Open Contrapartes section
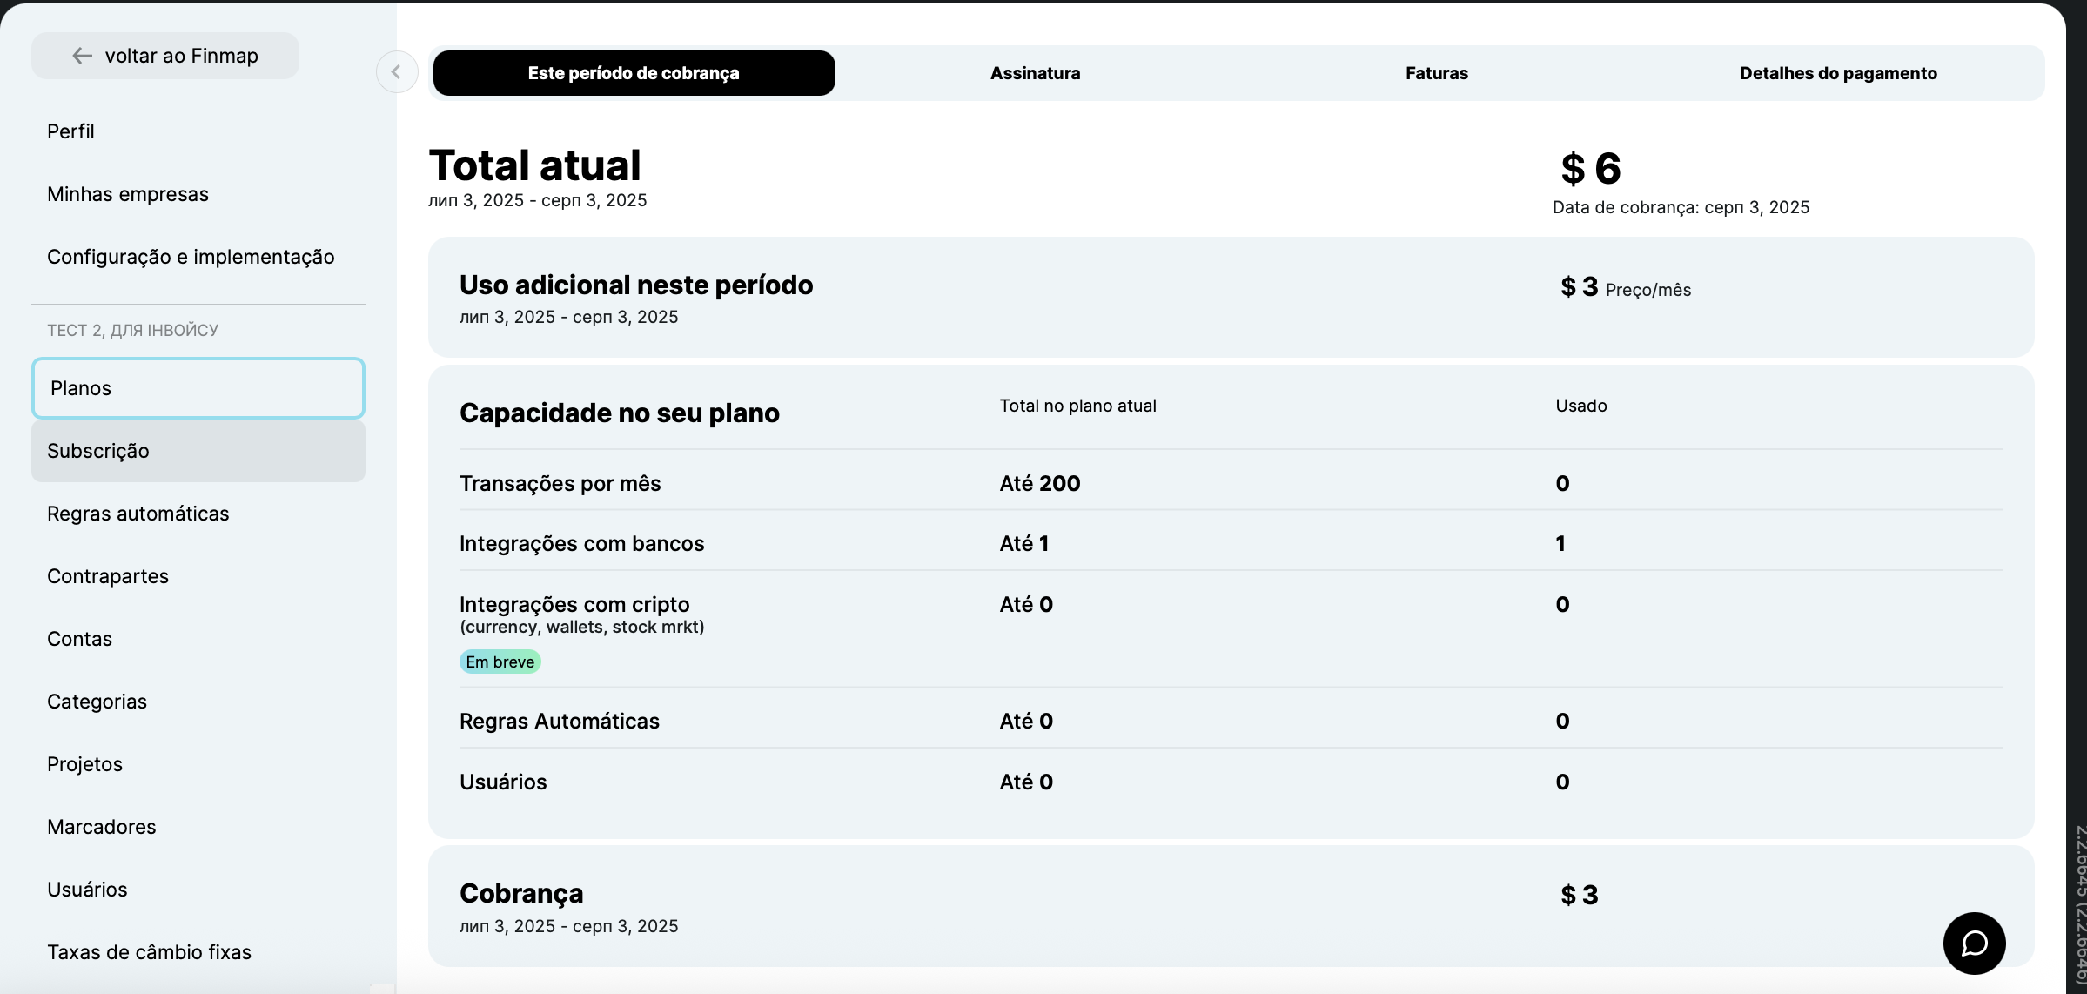 [x=108, y=576]
